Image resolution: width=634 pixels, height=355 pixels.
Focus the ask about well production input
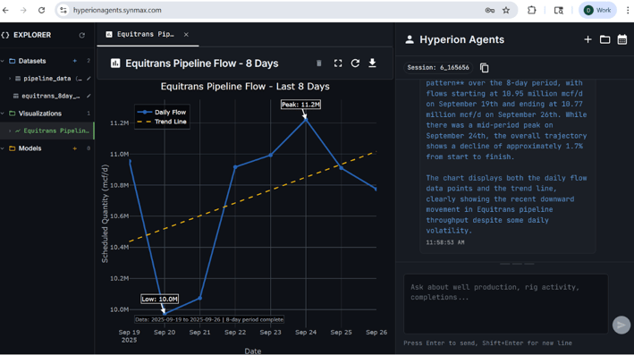(x=506, y=304)
